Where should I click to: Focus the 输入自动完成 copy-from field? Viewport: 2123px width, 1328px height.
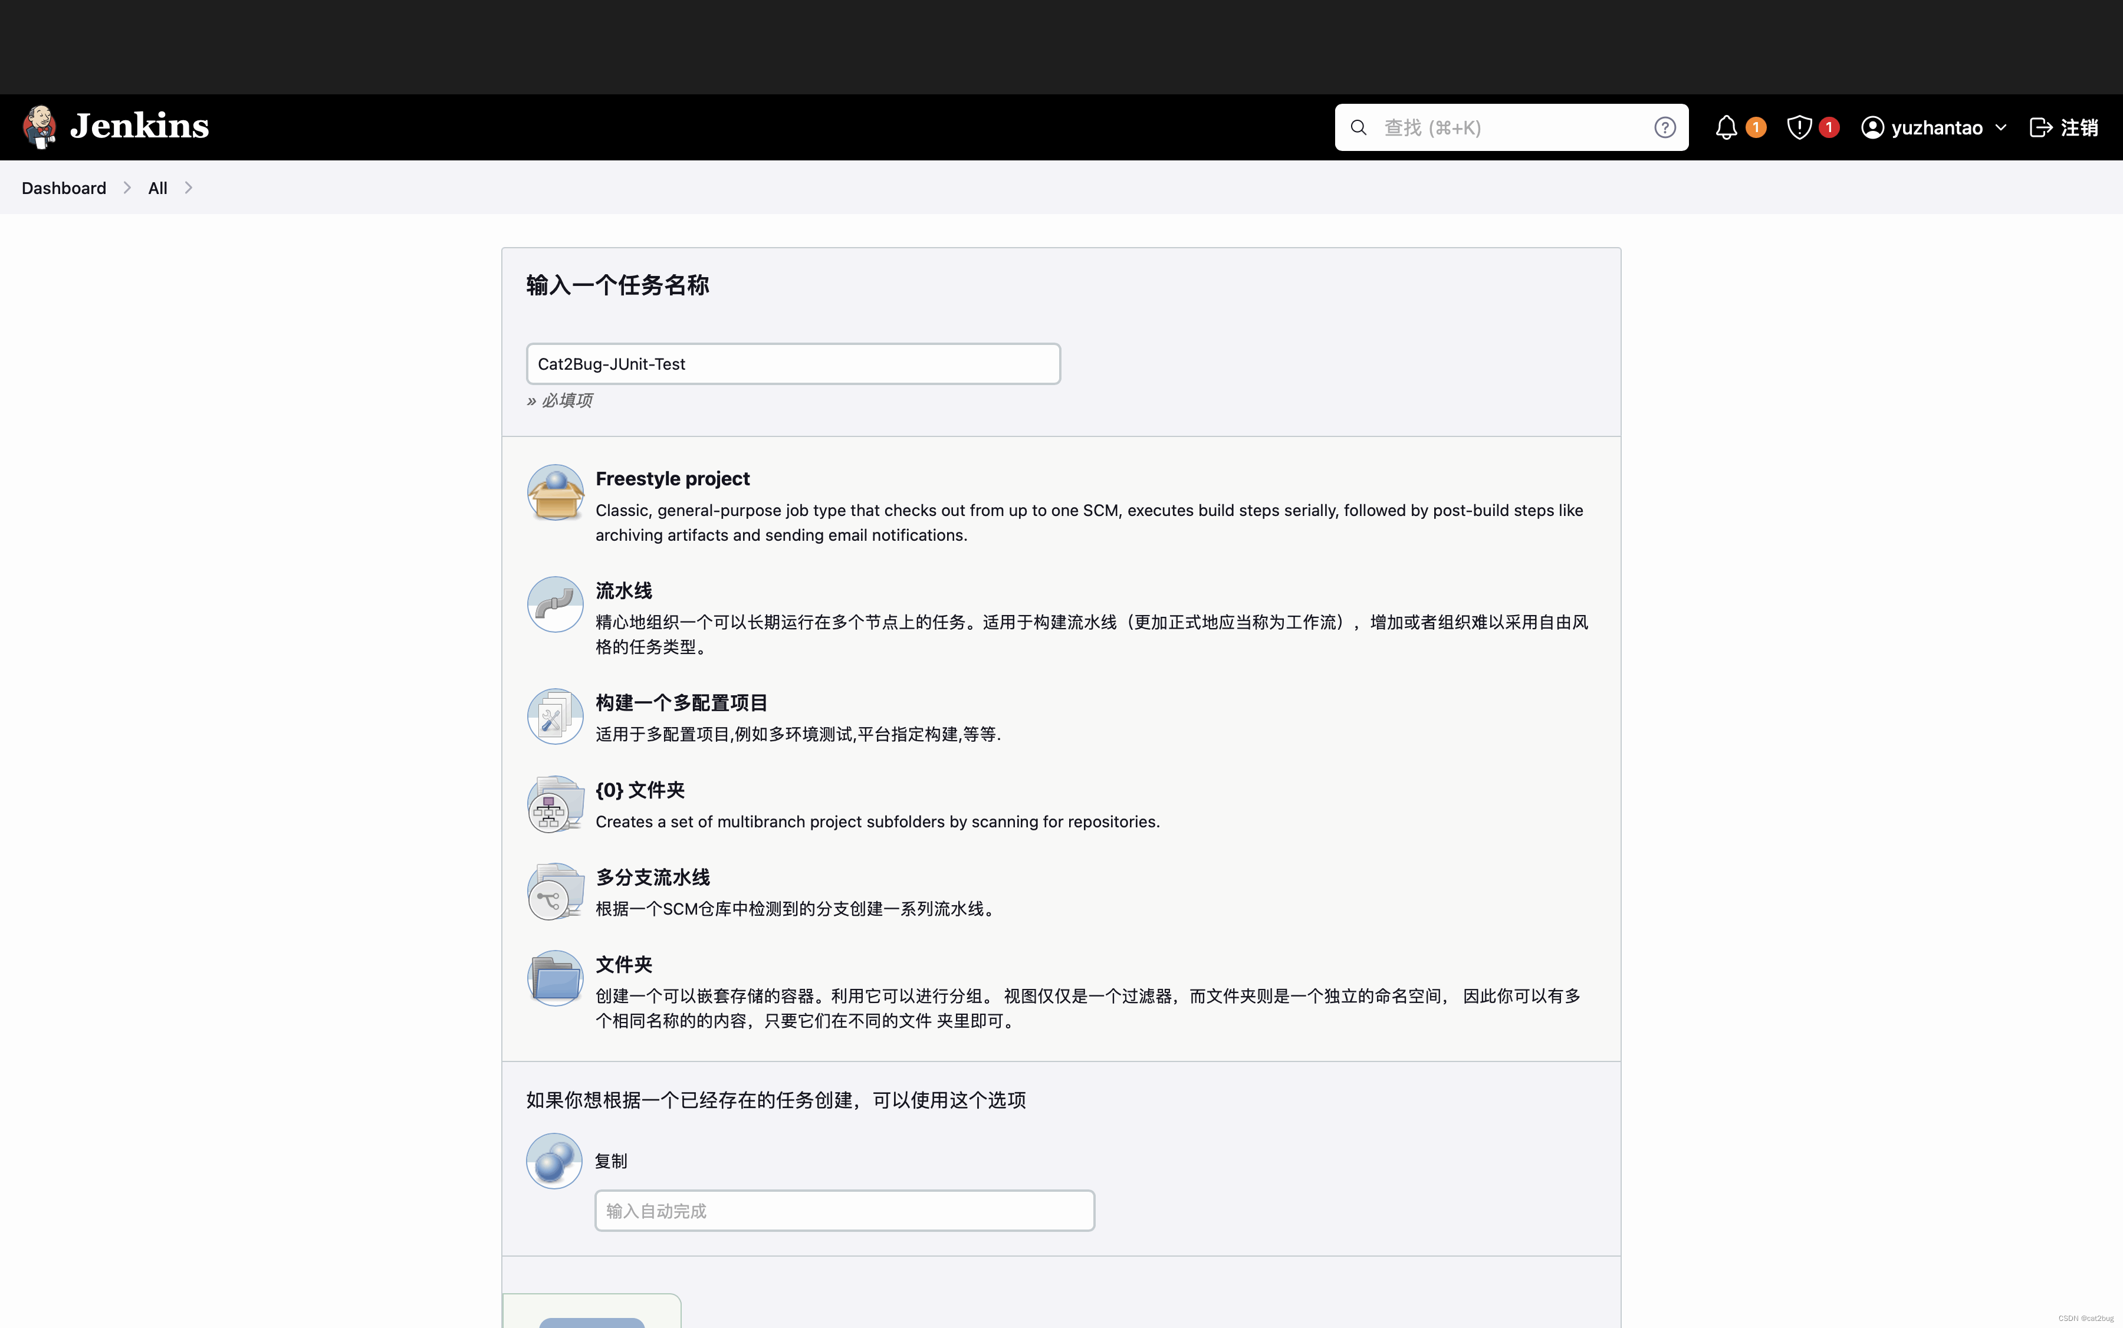(844, 1210)
